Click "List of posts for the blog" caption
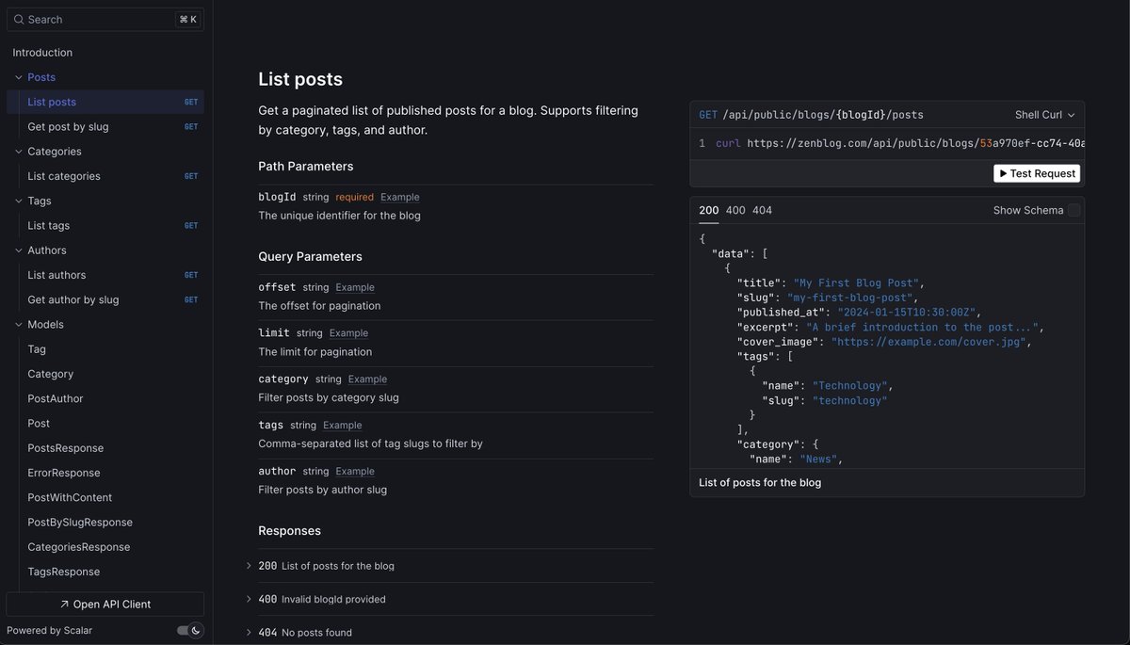The width and height of the screenshot is (1130, 645). 760,482
